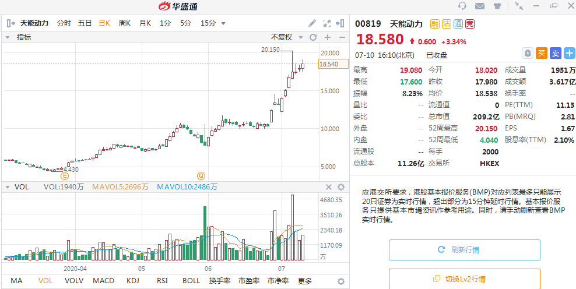
Task: Click the 买 buy button
Action: (542, 53)
